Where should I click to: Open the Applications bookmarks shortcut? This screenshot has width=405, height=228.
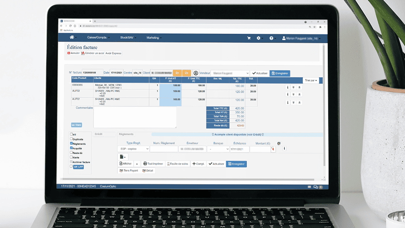point(67,30)
